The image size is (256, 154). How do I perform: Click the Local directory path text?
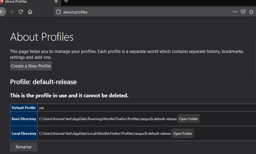[105, 134]
